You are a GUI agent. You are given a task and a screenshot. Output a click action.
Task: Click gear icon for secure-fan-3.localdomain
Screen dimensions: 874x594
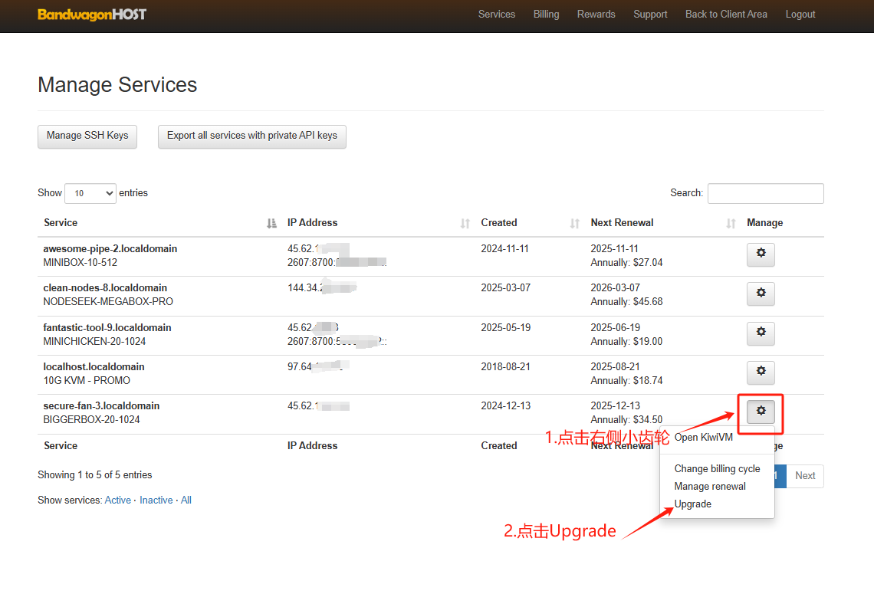coord(761,412)
